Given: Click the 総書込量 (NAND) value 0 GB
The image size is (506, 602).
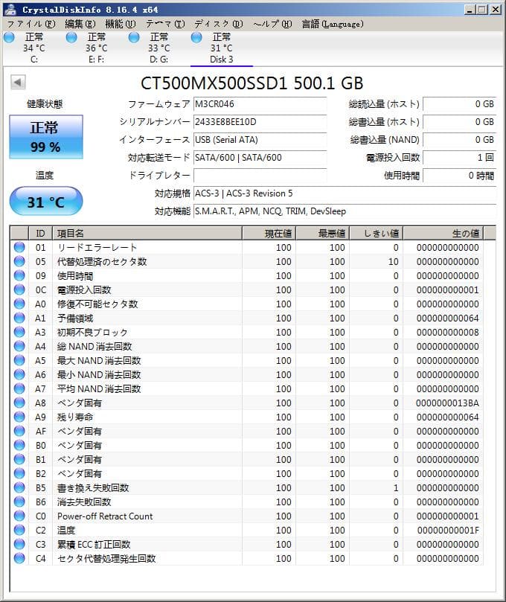Looking at the screenshot, I should pyautogui.click(x=459, y=140).
